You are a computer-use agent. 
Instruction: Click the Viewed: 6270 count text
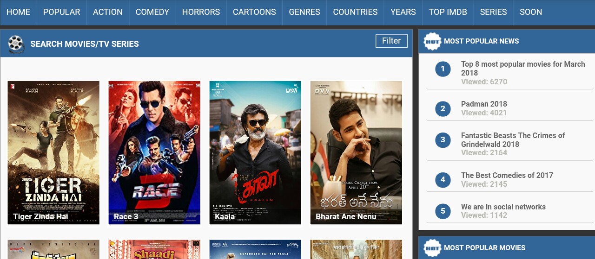(x=484, y=82)
